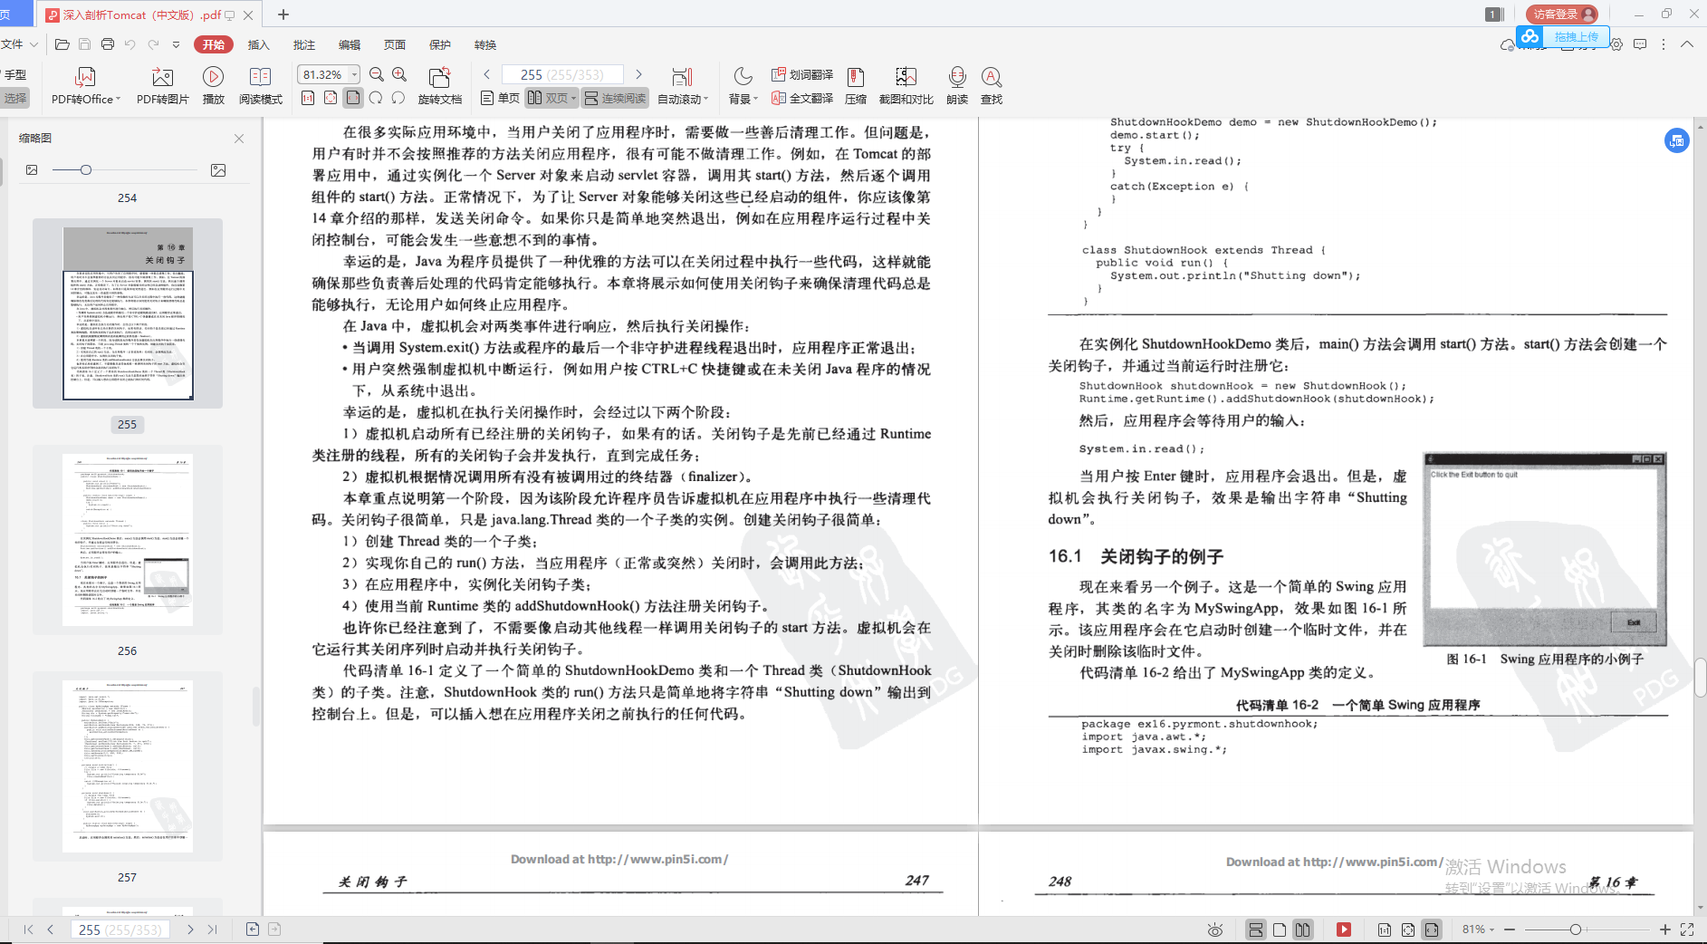
Task: Collapse the ribbon with the top-right chevron
Action: (x=1687, y=44)
